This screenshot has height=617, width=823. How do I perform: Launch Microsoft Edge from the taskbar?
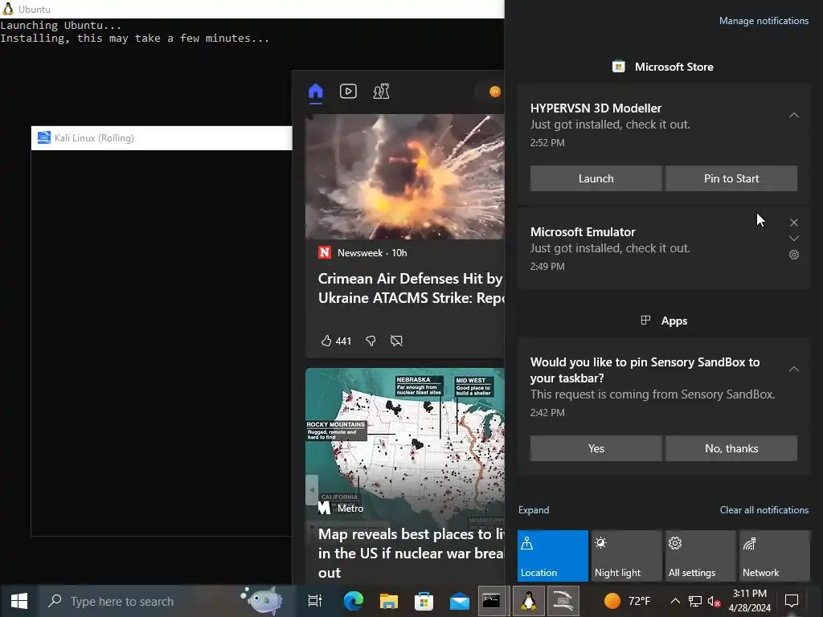point(354,601)
